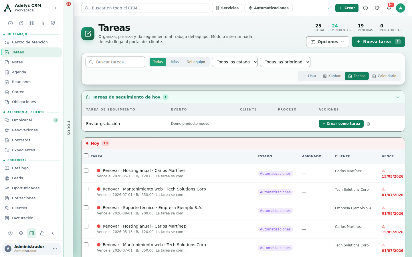
Task: Open the Automatizaciones button in top bar
Action: 268,8
